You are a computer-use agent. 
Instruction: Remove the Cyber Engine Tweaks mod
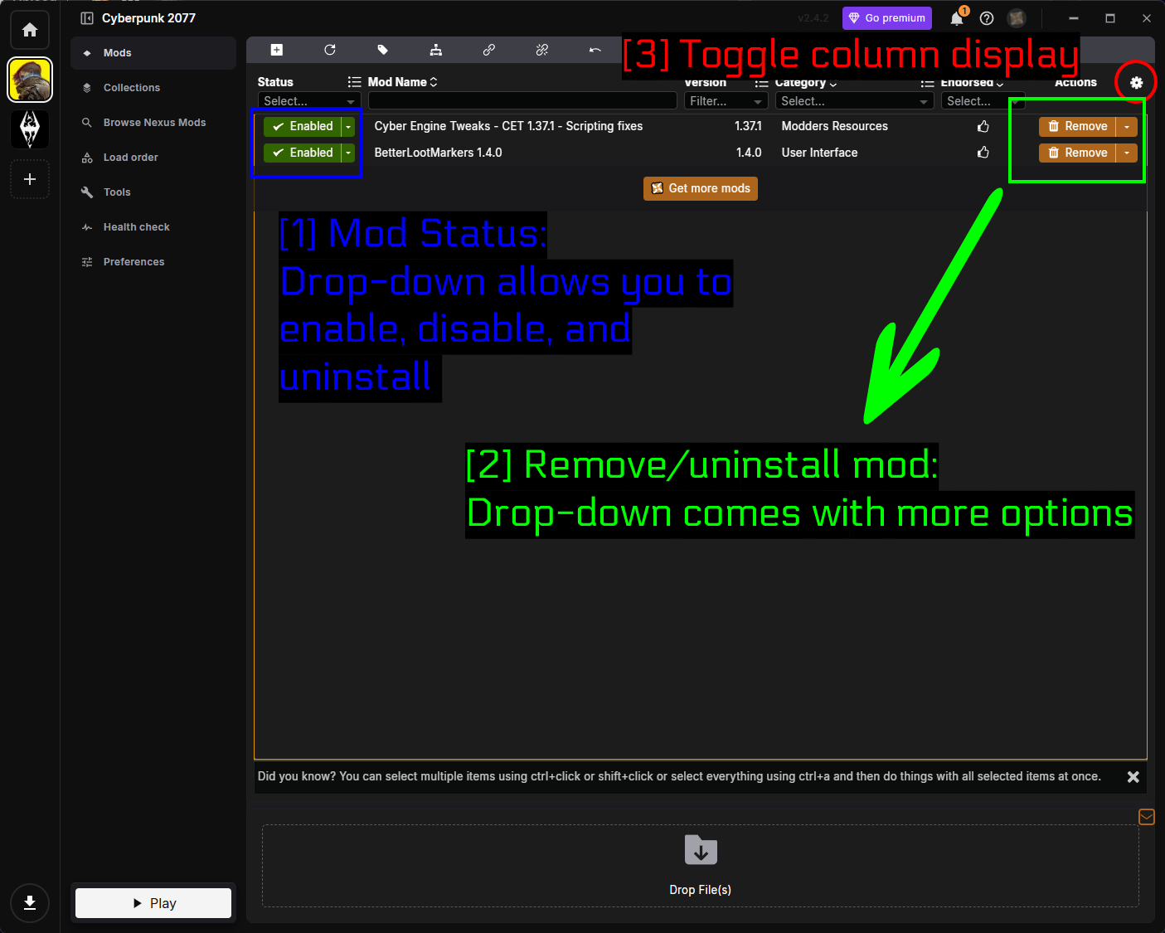point(1077,126)
